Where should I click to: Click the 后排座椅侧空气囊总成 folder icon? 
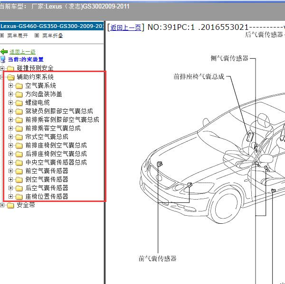click(19, 154)
